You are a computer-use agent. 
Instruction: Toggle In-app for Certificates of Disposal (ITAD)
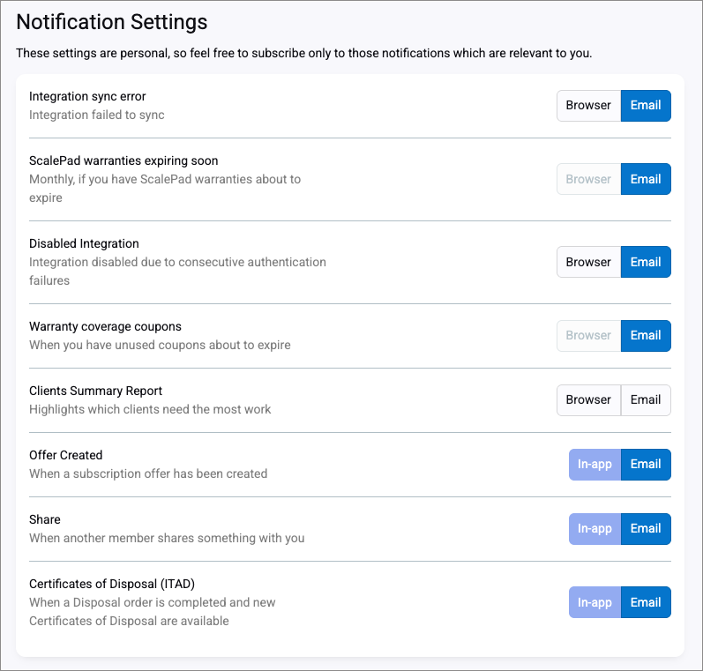click(595, 602)
